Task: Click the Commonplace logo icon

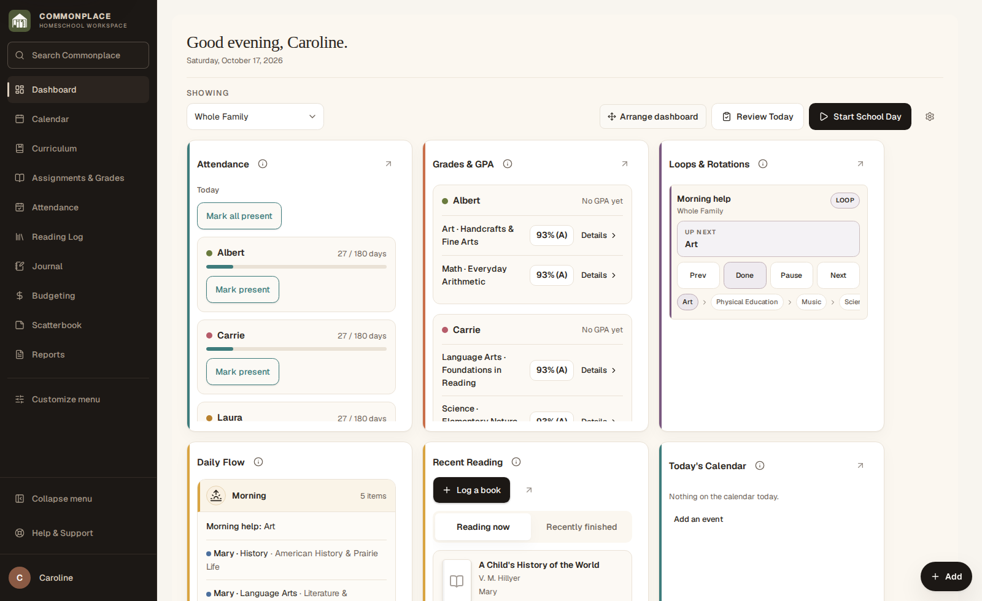Action: 20,21
